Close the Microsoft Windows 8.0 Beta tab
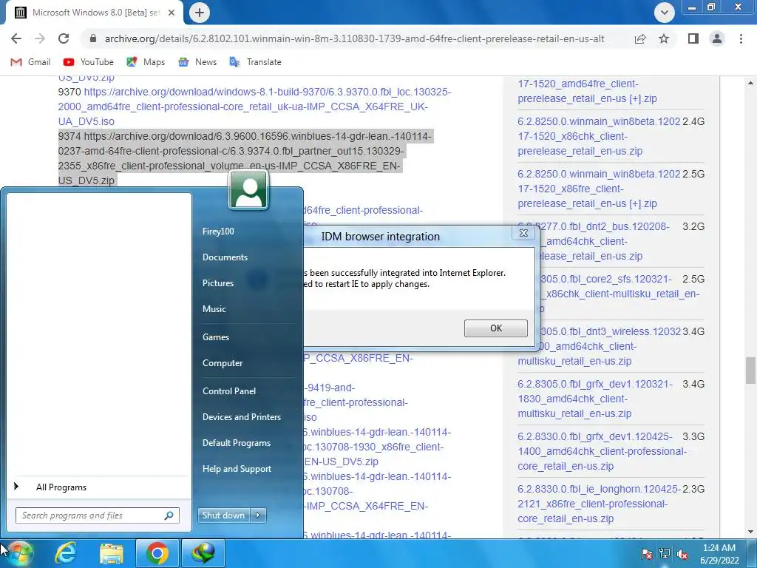Viewport: 757px width, 568px height. (172, 13)
